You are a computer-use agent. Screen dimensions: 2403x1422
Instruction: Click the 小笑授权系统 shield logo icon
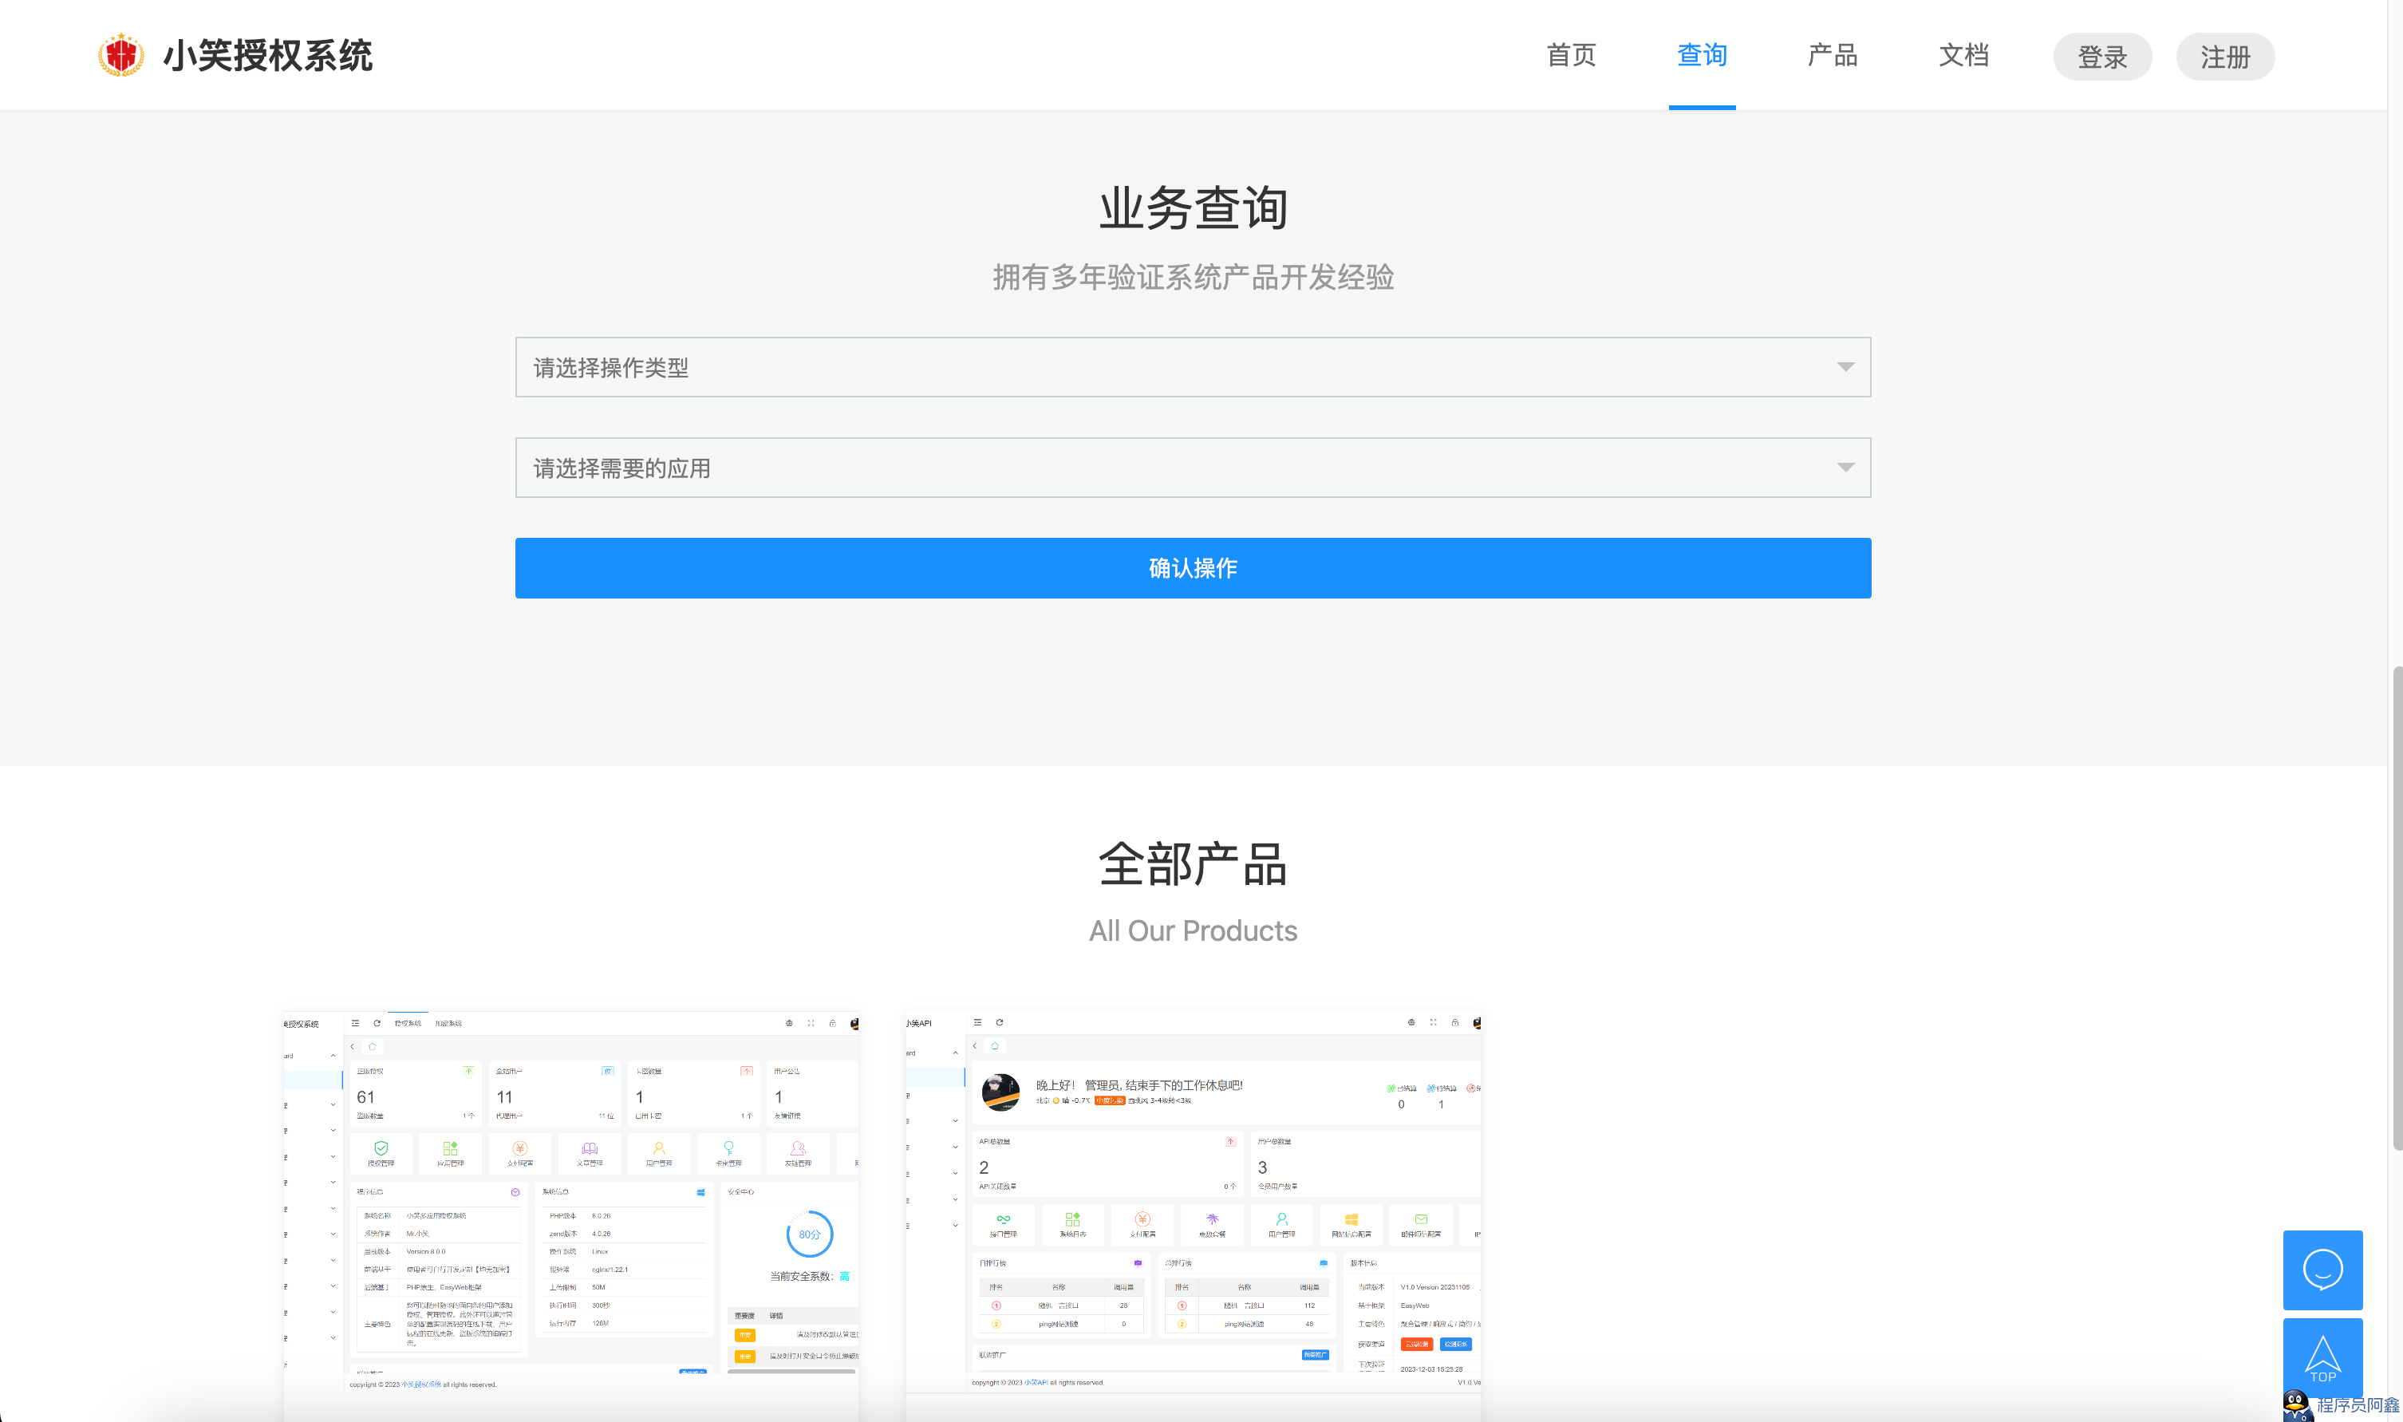(x=120, y=54)
